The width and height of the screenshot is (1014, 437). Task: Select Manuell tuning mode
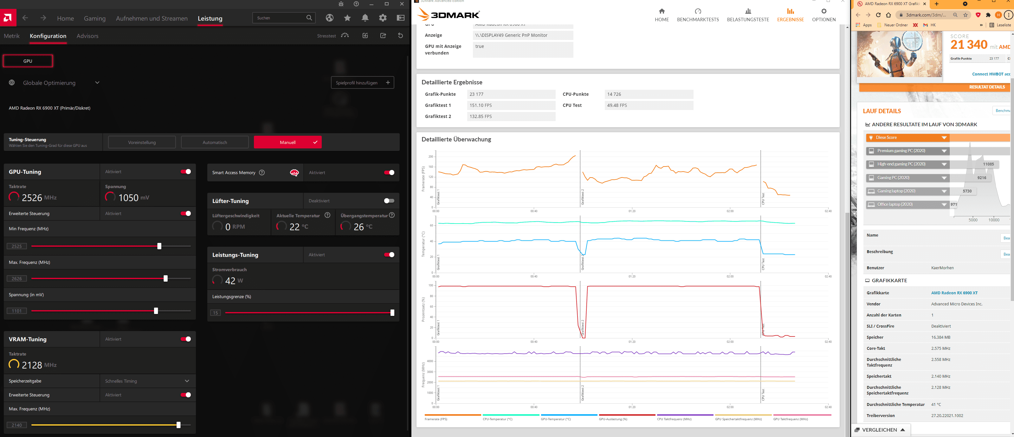click(287, 142)
